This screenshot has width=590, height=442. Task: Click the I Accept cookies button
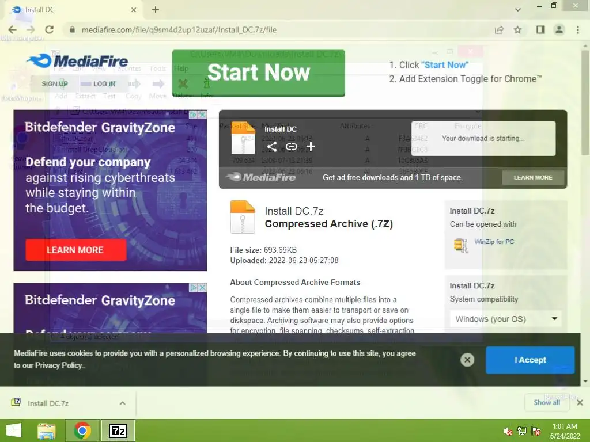point(530,360)
